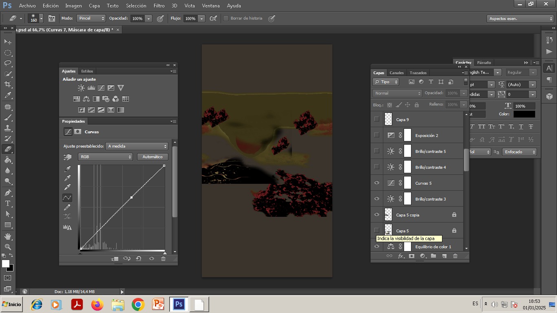Show the Brillo/contraste 5 layer

(377, 151)
